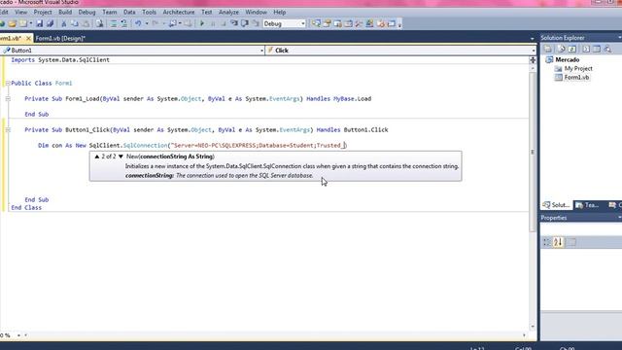Click the Navigate Backward icon
The height and width of the screenshot is (350, 622).
pyautogui.click(x=173, y=23)
